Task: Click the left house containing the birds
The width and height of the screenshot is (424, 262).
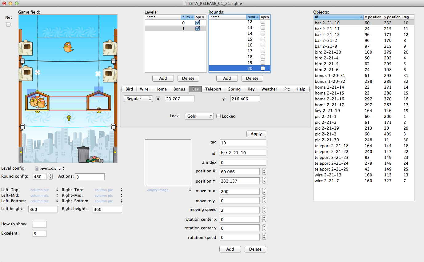Action: tap(37, 101)
